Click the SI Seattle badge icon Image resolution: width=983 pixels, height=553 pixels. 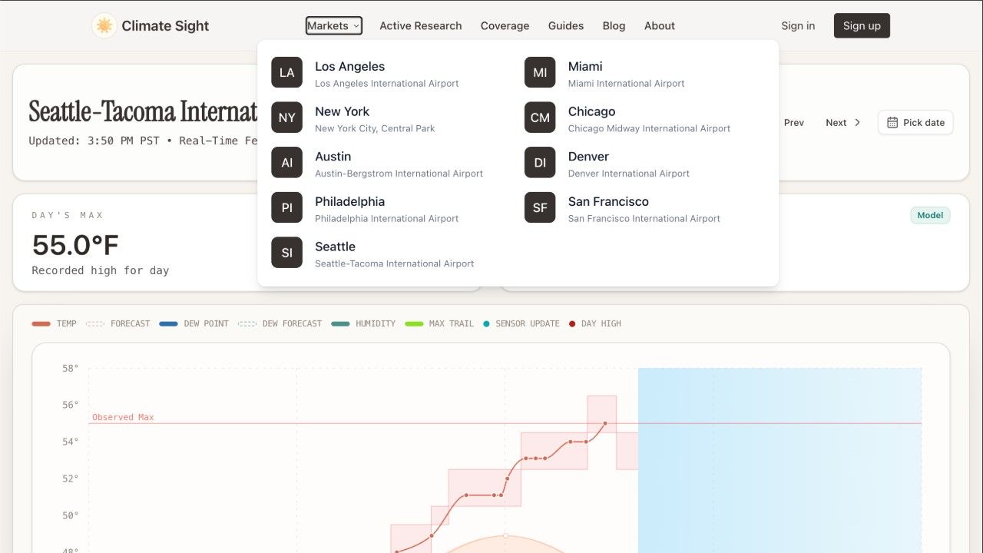[x=286, y=253]
